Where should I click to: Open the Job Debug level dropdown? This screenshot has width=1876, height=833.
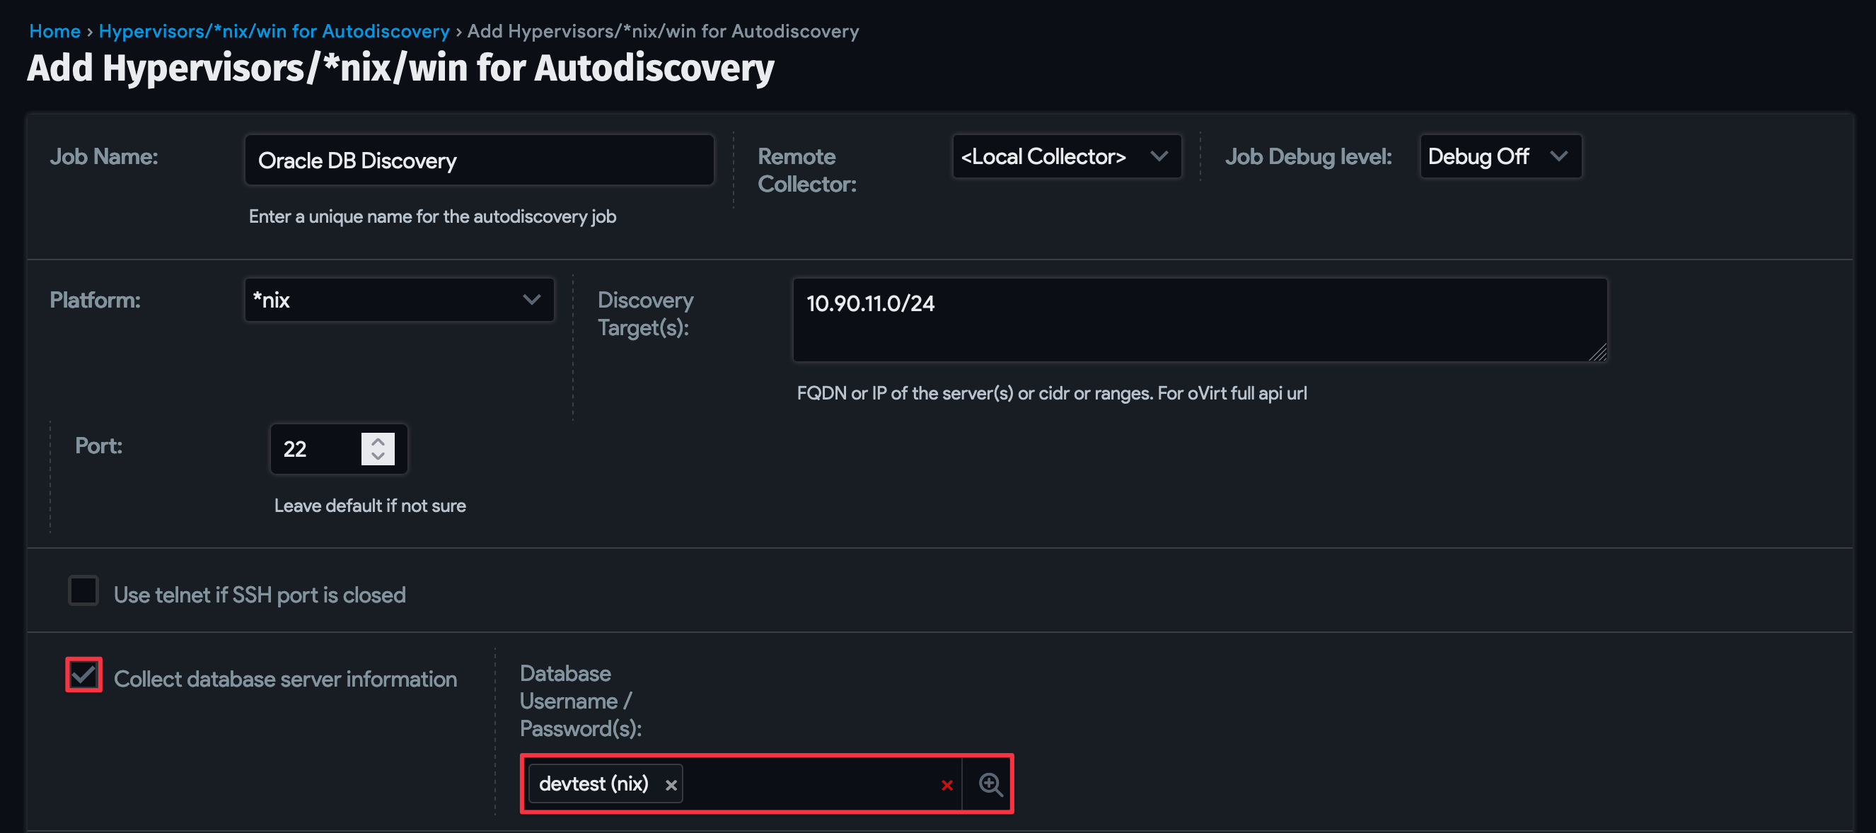[x=1500, y=156]
